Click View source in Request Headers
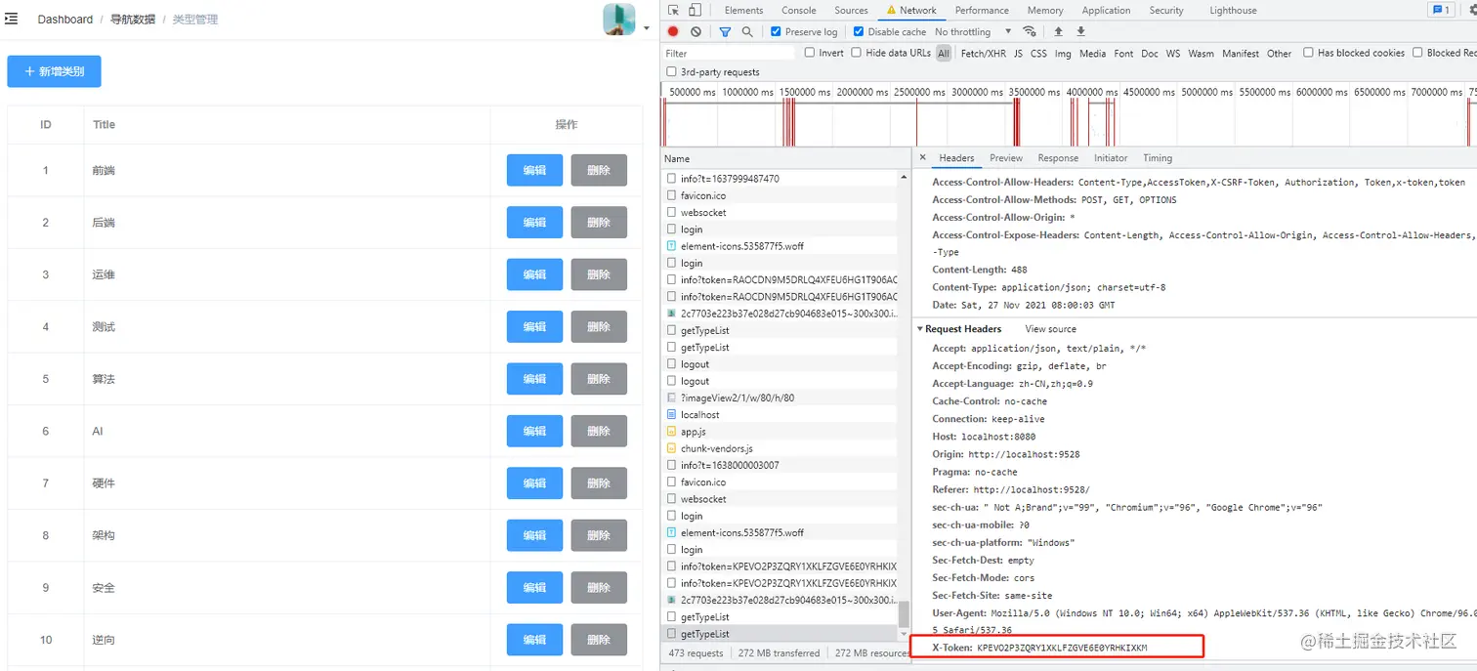1477x671 pixels. (x=1050, y=329)
